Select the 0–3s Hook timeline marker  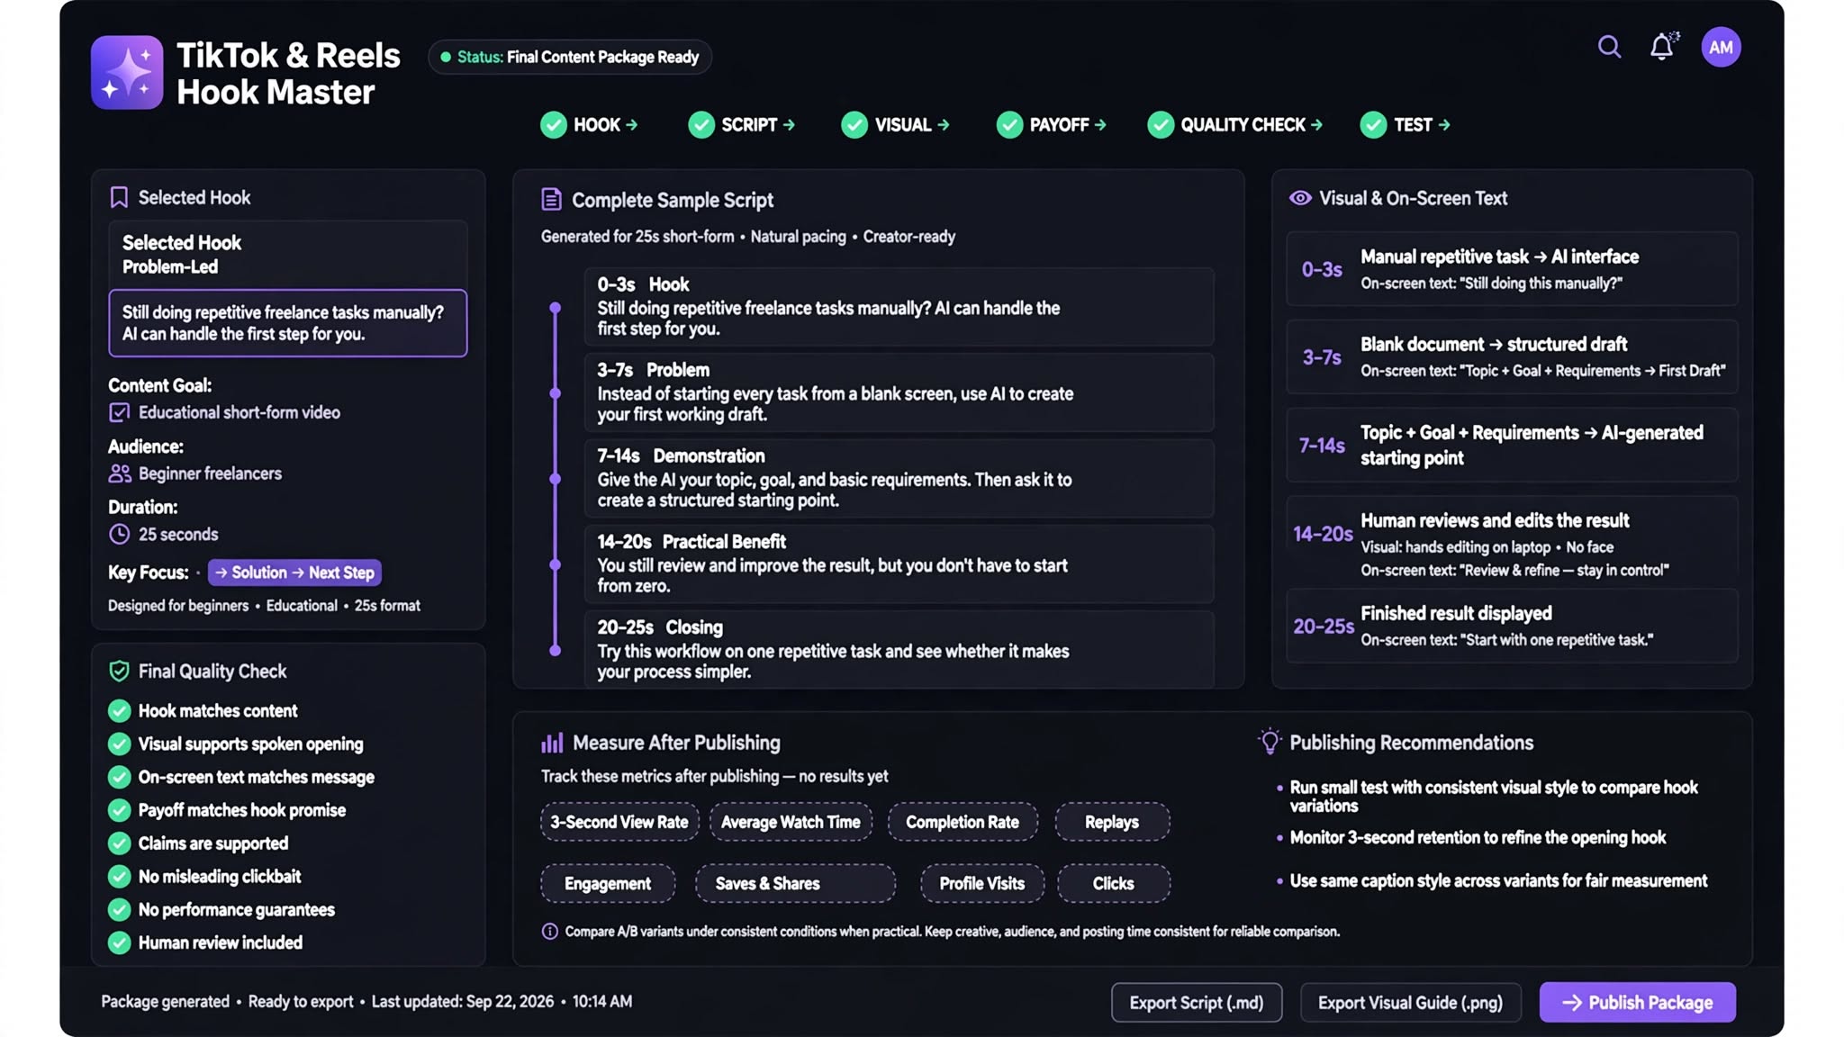tap(556, 308)
